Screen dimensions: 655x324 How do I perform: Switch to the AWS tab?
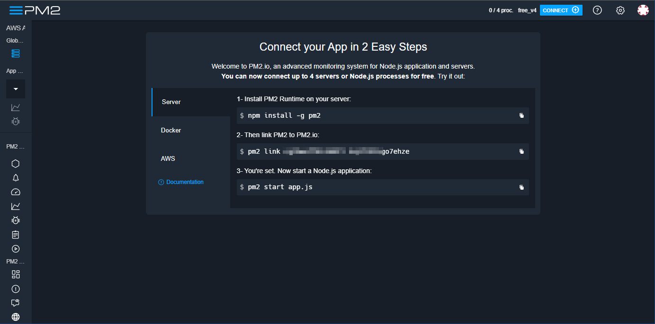191,159
